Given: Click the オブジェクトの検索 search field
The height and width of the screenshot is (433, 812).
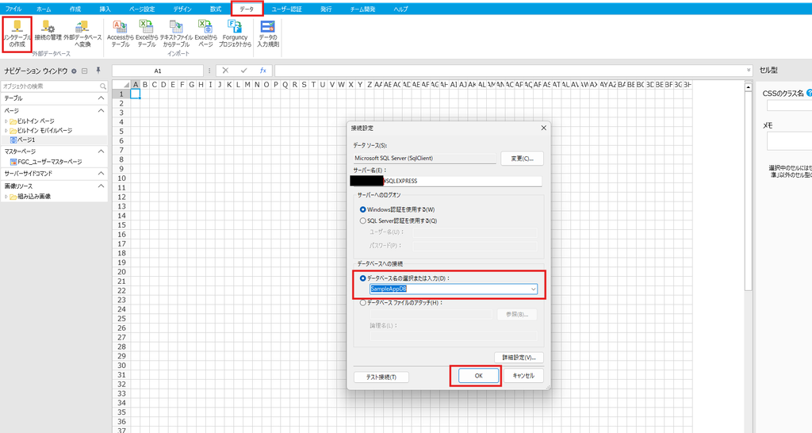Looking at the screenshot, I should coord(54,86).
